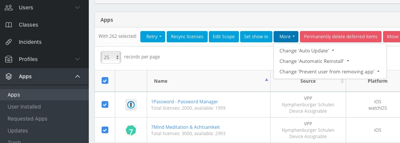Click the 'Apps' panel heading
Screen dimensions: 400x143
coord(106,20)
